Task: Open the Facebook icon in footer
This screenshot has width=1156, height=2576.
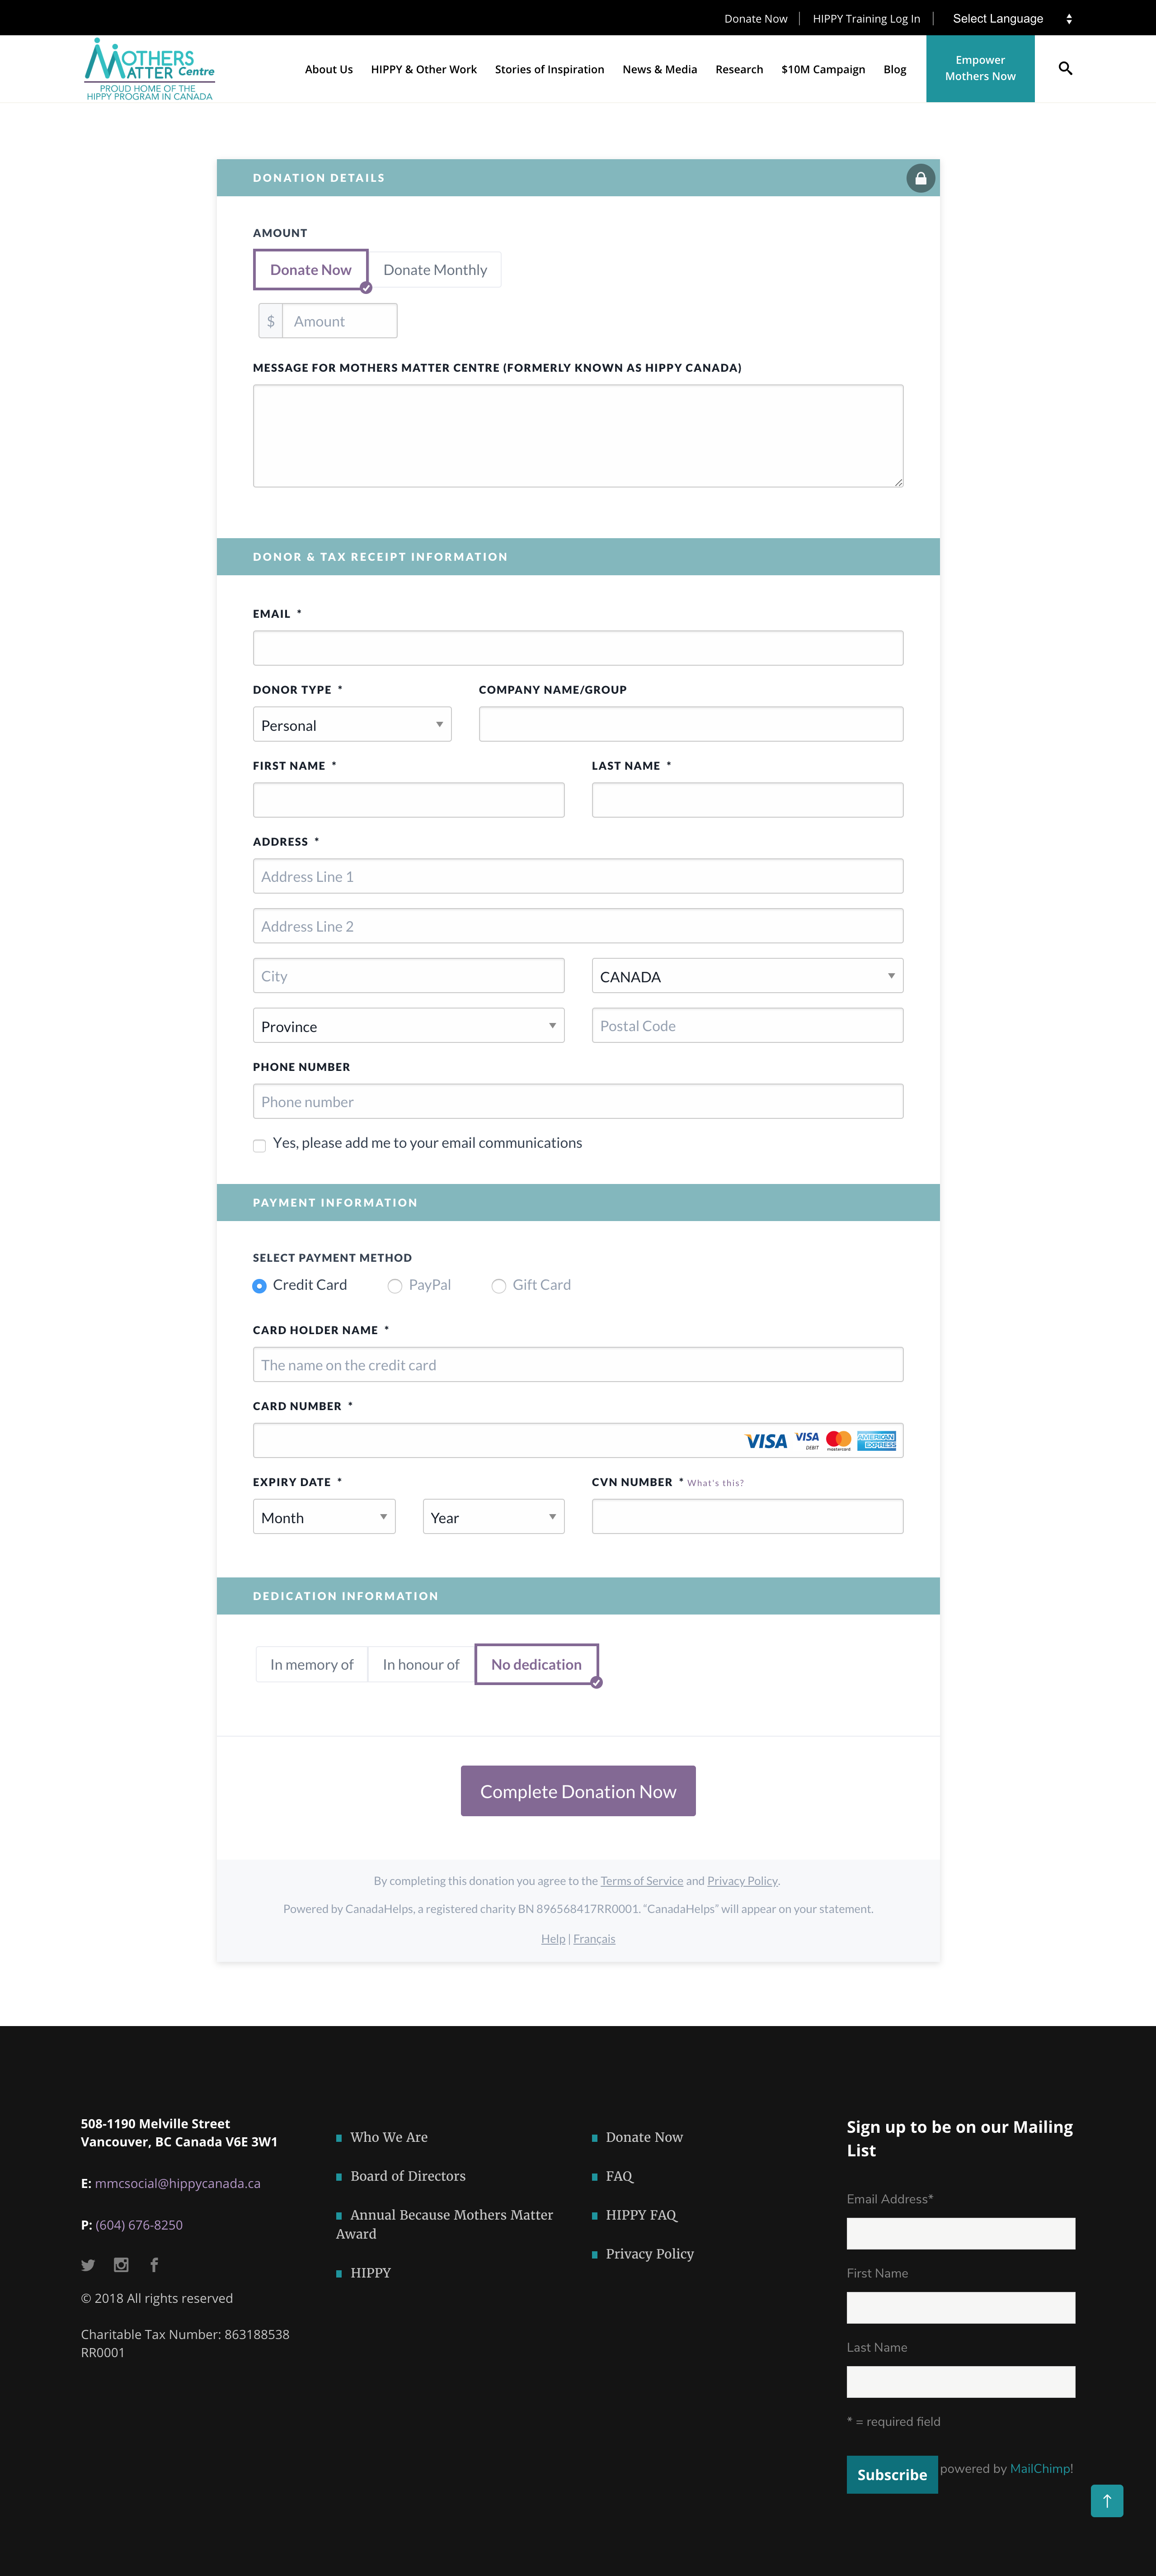Action: [x=154, y=2265]
